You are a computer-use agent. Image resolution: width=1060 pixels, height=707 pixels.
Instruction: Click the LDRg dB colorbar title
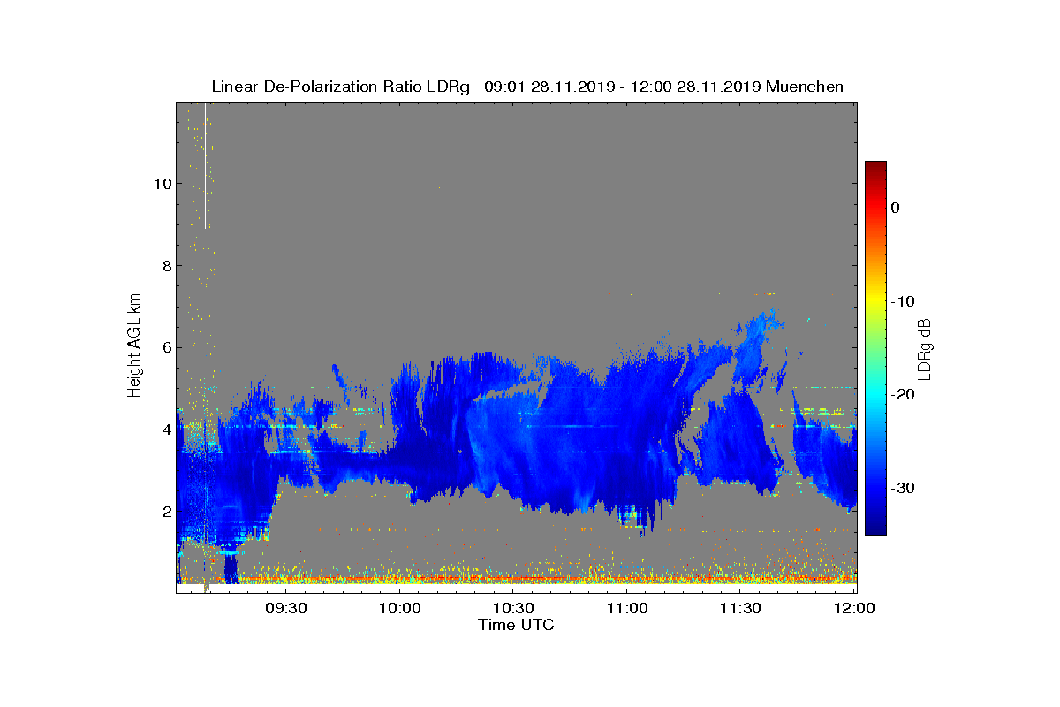pos(925,348)
